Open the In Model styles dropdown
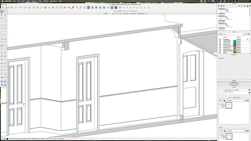251x141 pixels. pos(236,101)
